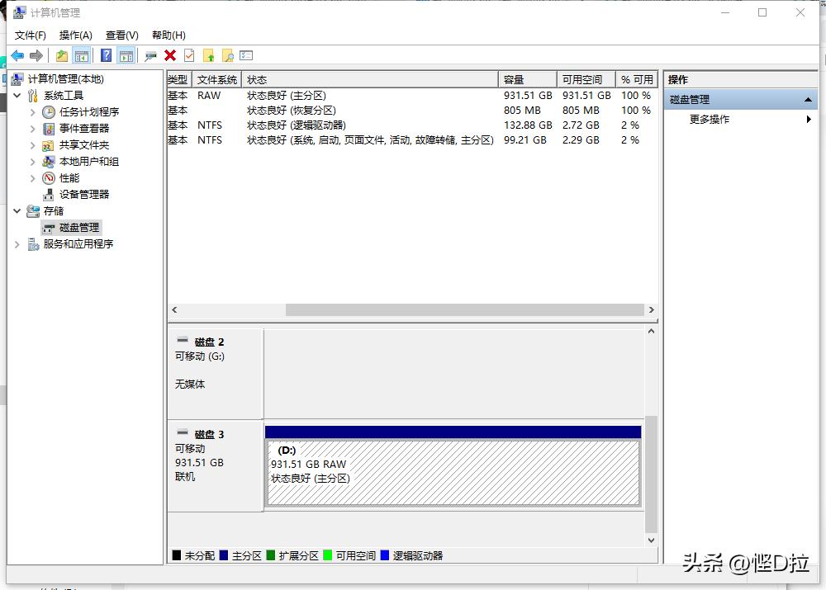The height and width of the screenshot is (590, 826).
Task: Select the D: 931.51 GB RAW partition
Action: [453, 473]
